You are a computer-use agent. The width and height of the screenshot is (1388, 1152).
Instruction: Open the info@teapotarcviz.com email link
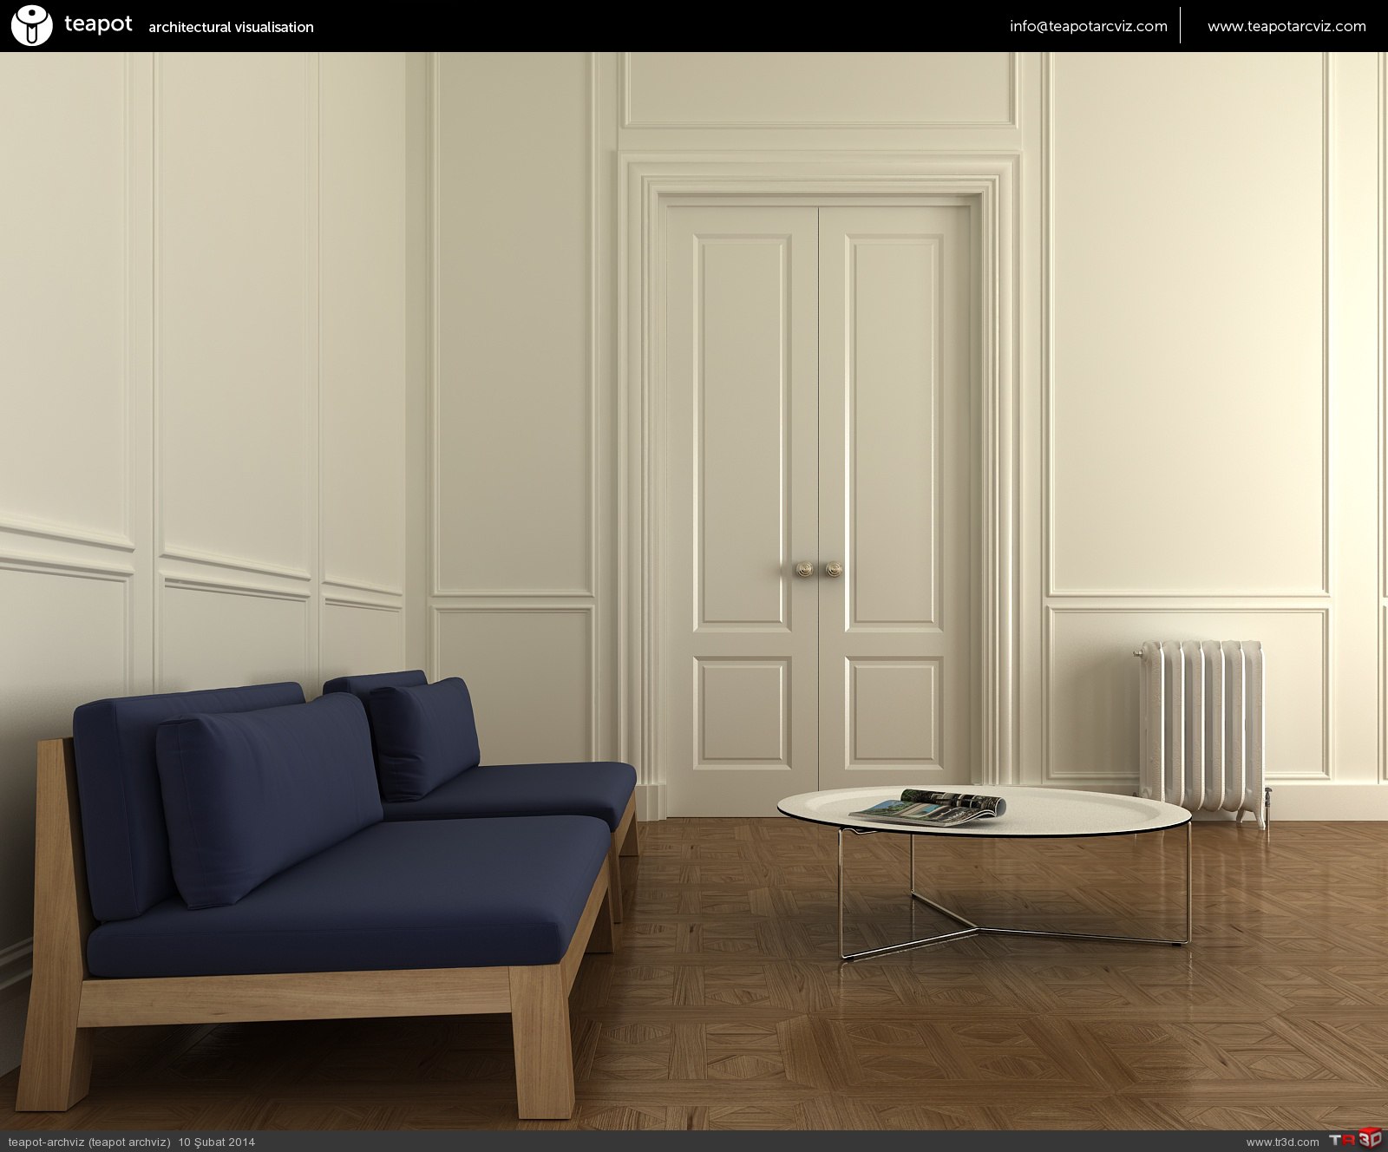[1088, 26]
